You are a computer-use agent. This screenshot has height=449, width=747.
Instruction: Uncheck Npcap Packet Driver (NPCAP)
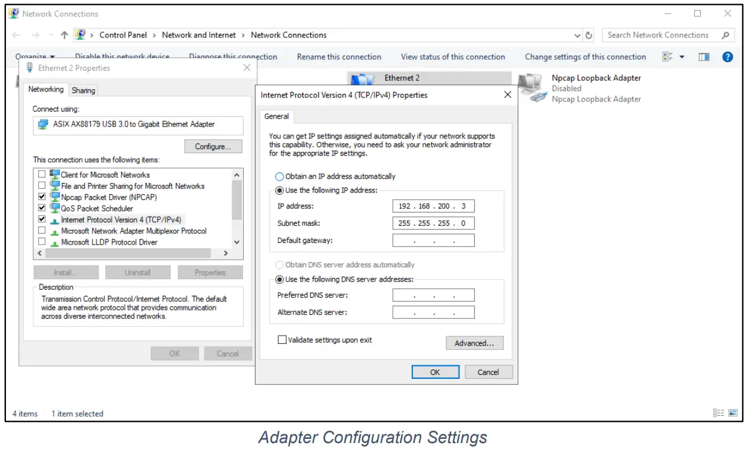pos(42,197)
